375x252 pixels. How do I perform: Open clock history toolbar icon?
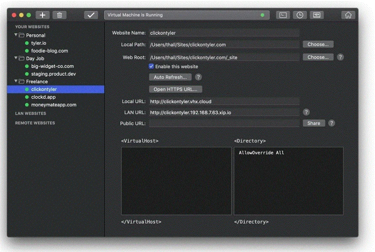[x=299, y=15]
